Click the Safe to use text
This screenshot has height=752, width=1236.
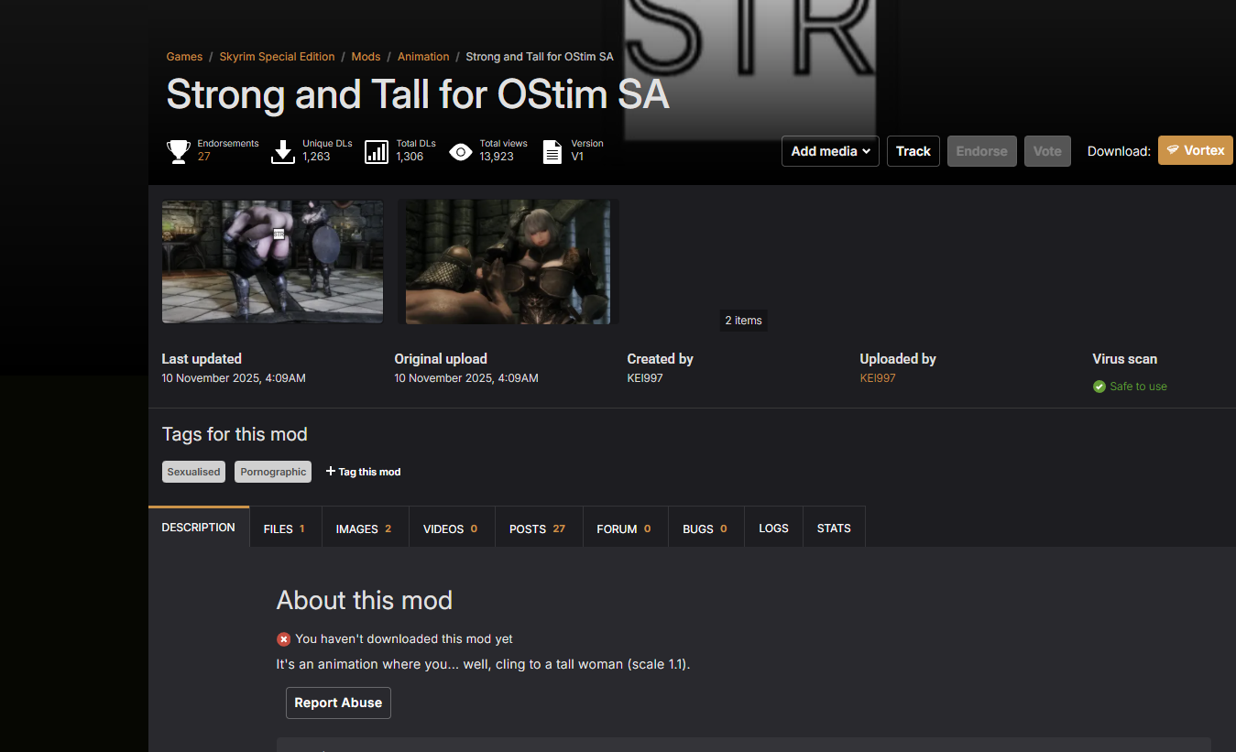click(x=1138, y=387)
